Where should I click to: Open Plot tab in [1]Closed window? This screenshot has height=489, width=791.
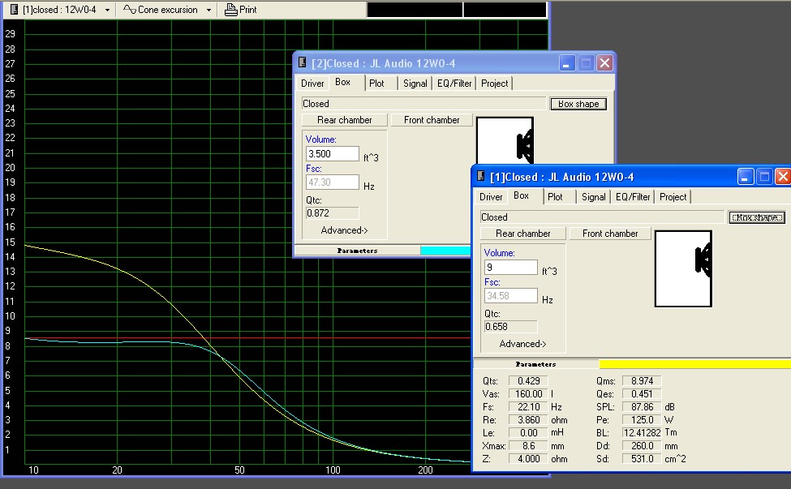[x=555, y=197]
